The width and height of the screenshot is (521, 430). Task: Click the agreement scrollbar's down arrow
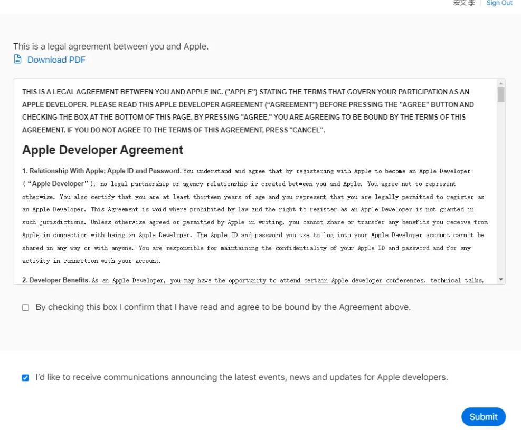click(500, 280)
